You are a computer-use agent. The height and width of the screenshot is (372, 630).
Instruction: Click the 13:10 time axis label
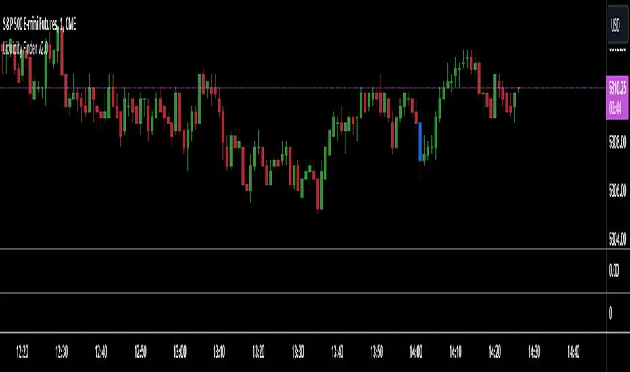coord(219,352)
